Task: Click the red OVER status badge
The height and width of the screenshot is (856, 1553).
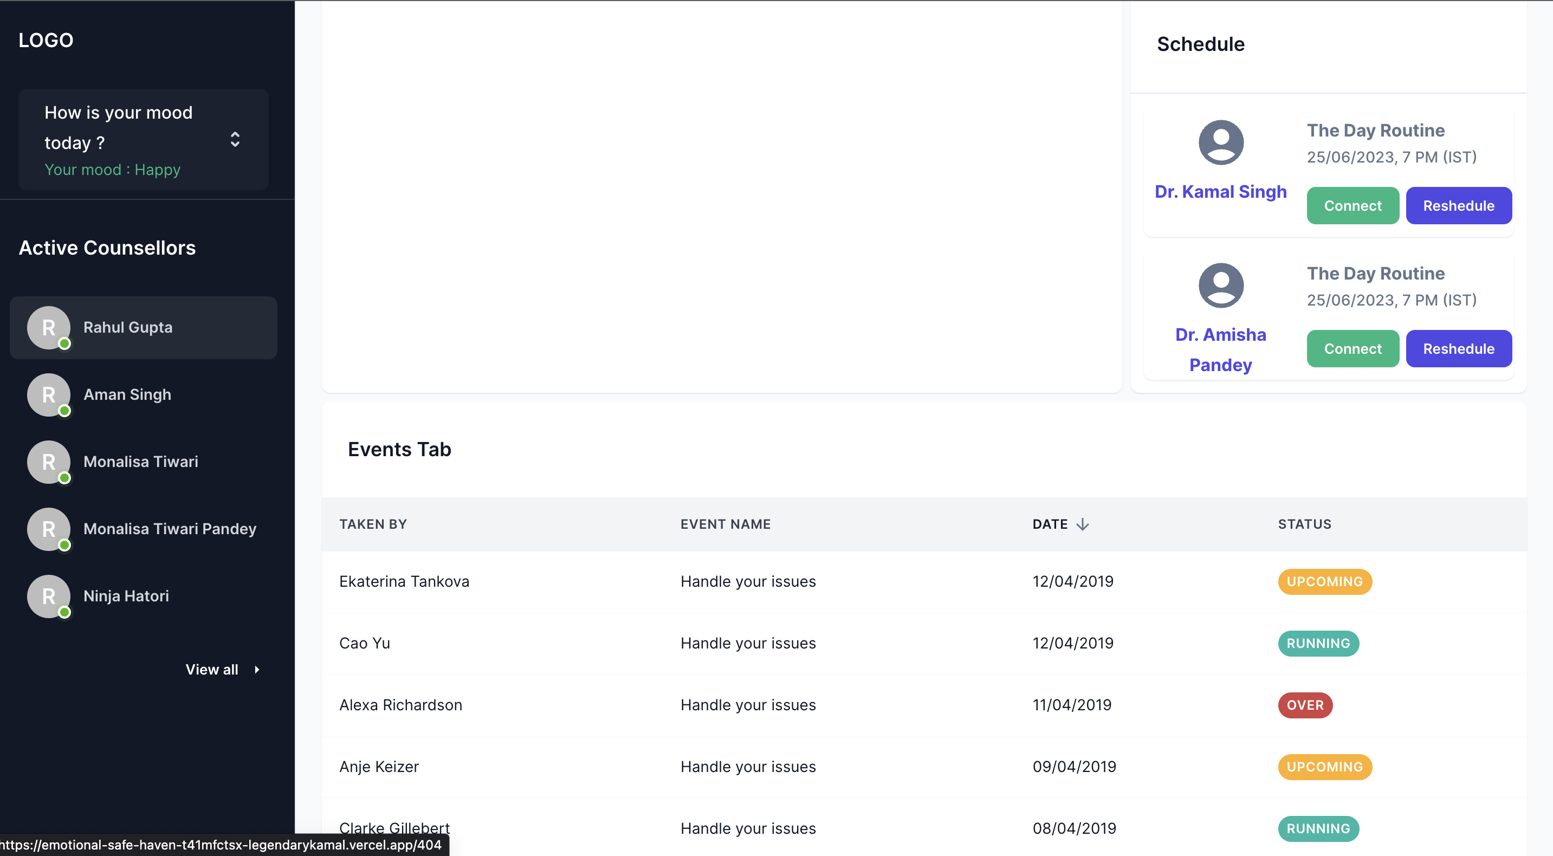Action: (1305, 705)
